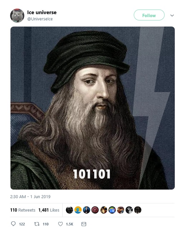Follow Ice universe account
Viewport: 179px width, 229px height.
[149, 15]
